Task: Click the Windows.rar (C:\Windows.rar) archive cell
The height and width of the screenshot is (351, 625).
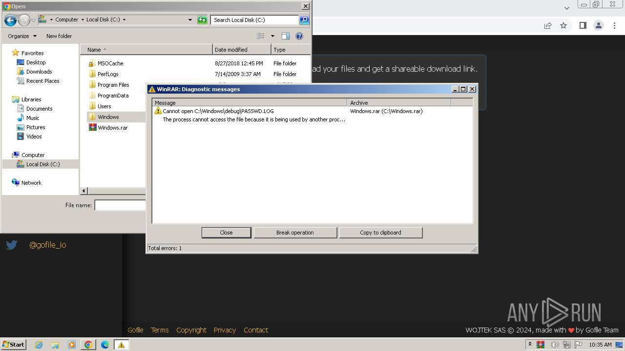Action: point(386,111)
